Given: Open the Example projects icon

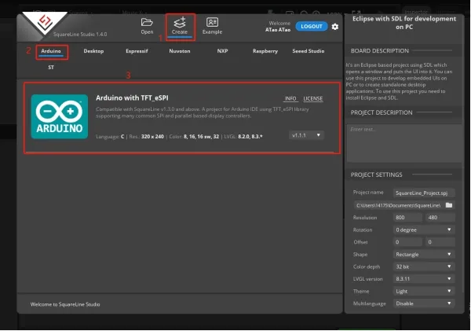Looking at the screenshot, I should point(212,23).
